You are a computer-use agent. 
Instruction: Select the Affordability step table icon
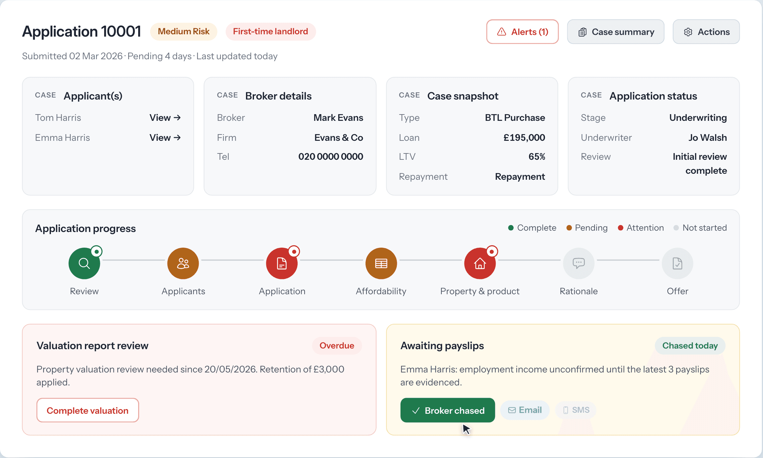381,263
